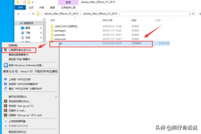Image resolution: width=201 pixels, height=134 pixels.
Task: Toggle the sort arrow above the 名称 column
Action: 75,18
